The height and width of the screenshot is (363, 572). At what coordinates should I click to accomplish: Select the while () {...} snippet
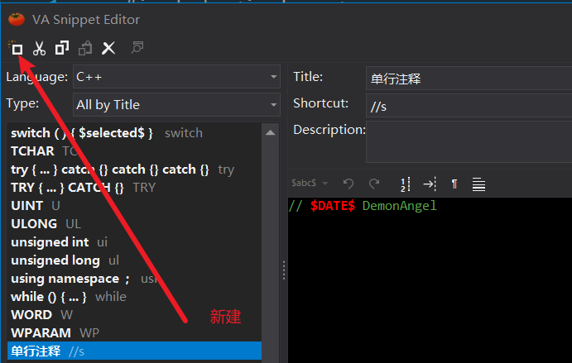click(134, 297)
